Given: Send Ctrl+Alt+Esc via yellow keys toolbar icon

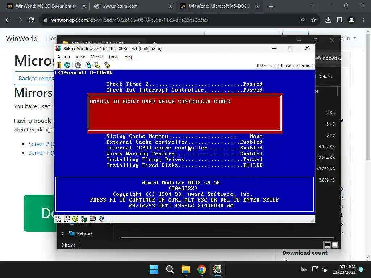Looking at the screenshot, I should [97, 65].
